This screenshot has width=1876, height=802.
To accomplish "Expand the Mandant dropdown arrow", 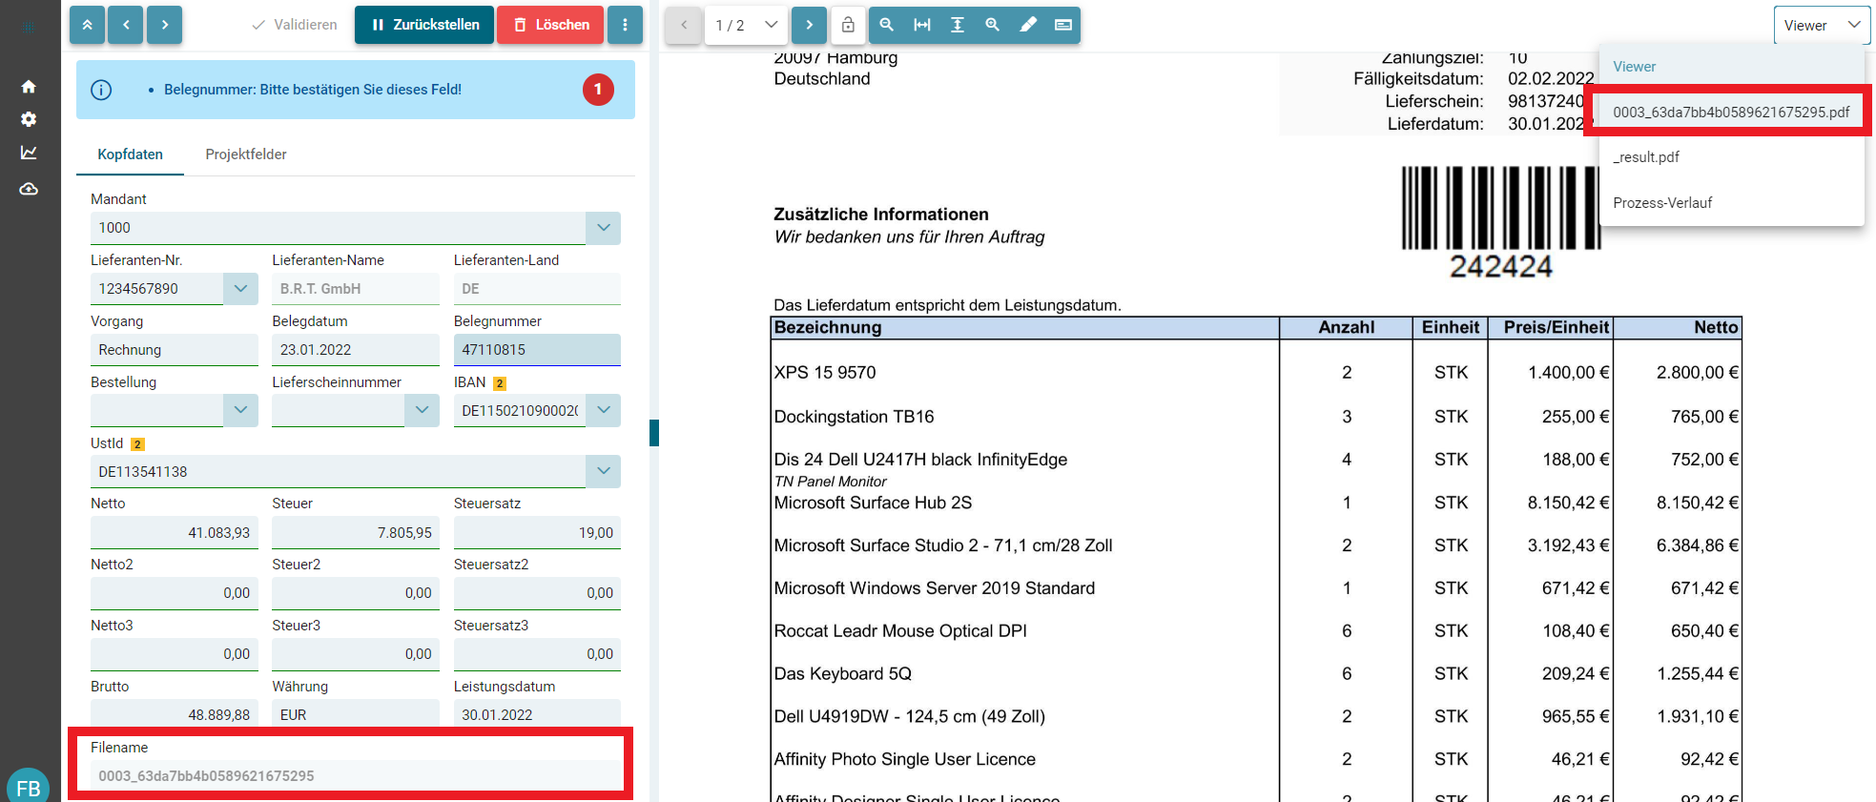I will point(603,228).
